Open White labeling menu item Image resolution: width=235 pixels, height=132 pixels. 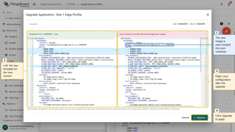tap(14, 24)
